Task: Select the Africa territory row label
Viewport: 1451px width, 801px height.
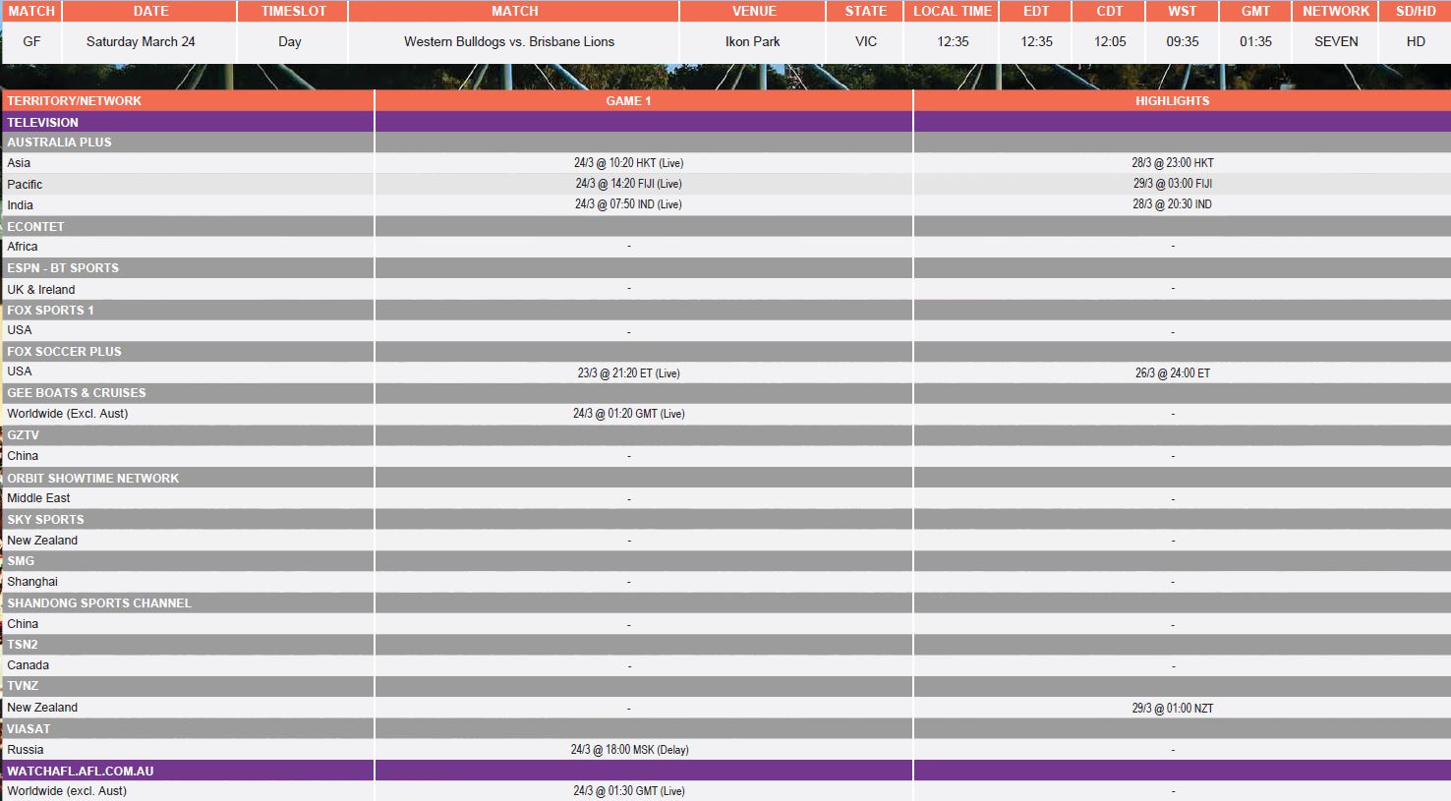Action: (23, 247)
